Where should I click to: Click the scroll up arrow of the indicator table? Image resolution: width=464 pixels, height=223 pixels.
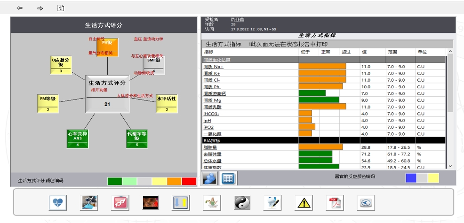coord(450,51)
